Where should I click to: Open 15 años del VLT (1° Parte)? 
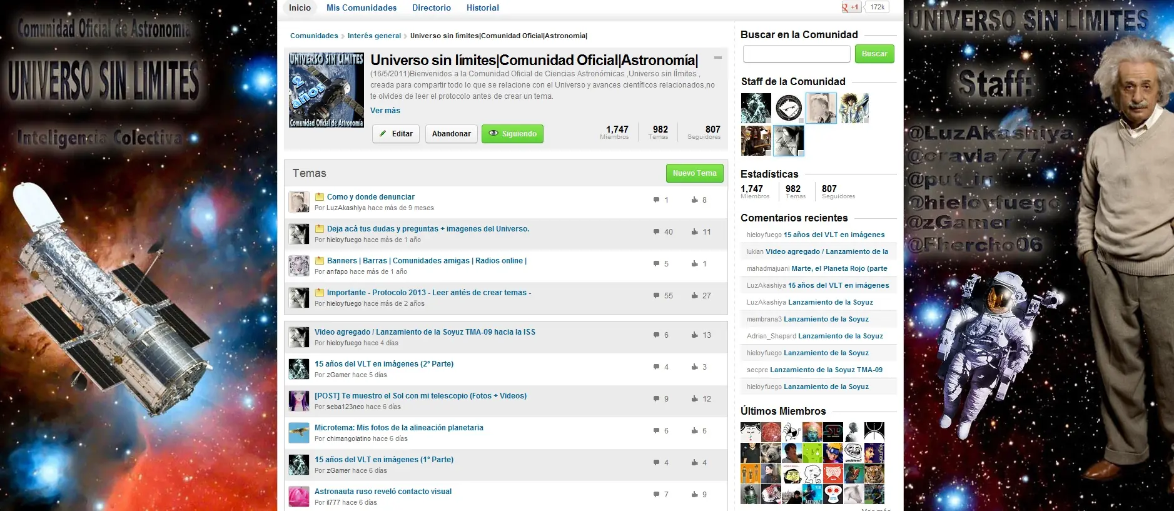384,460
